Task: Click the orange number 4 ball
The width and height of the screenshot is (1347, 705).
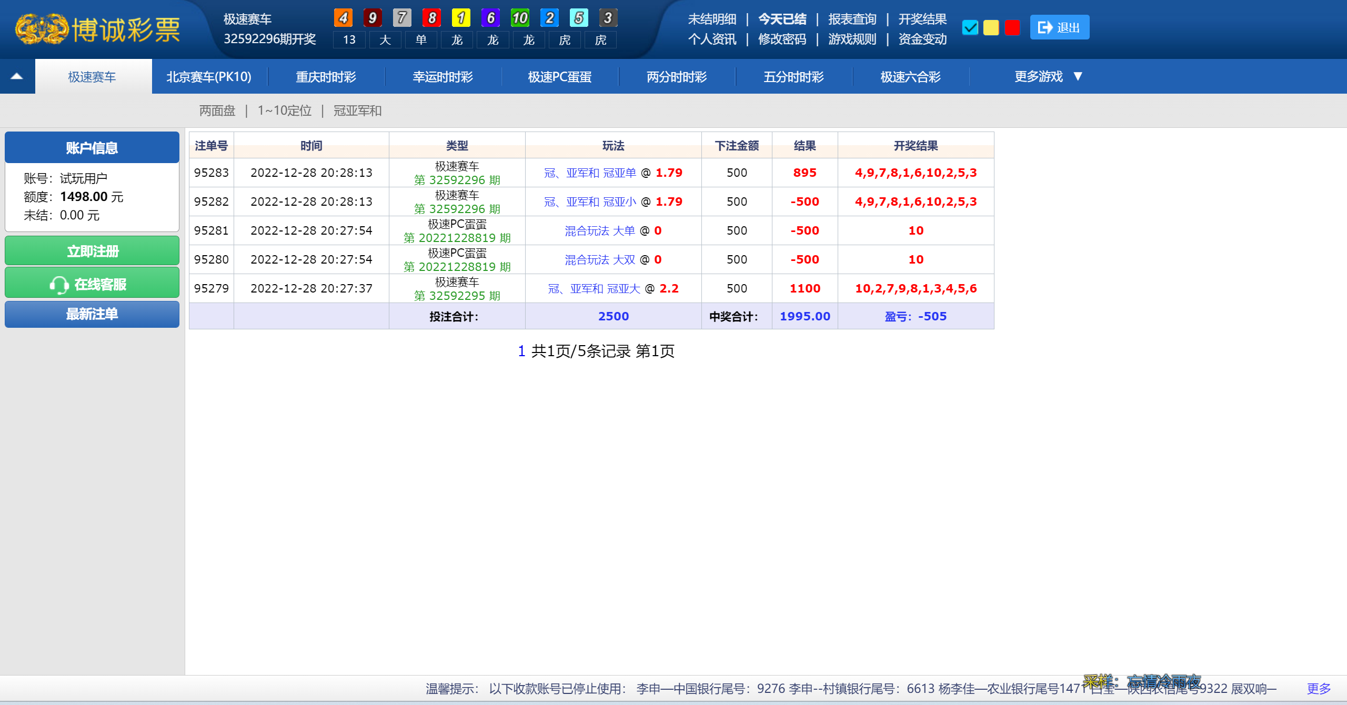Action: 343,18
